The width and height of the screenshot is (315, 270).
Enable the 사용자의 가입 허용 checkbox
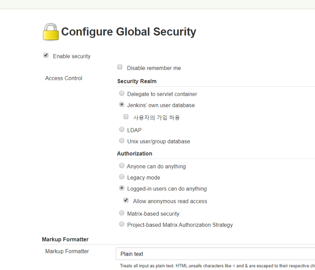[126, 117]
